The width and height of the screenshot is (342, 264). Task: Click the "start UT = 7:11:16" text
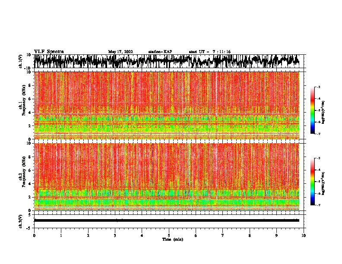209,52
